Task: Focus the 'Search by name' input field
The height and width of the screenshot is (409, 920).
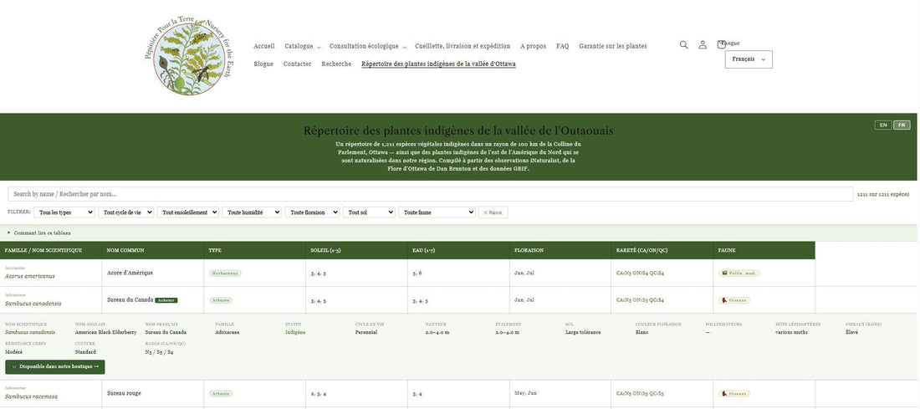Action: tap(430, 194)
